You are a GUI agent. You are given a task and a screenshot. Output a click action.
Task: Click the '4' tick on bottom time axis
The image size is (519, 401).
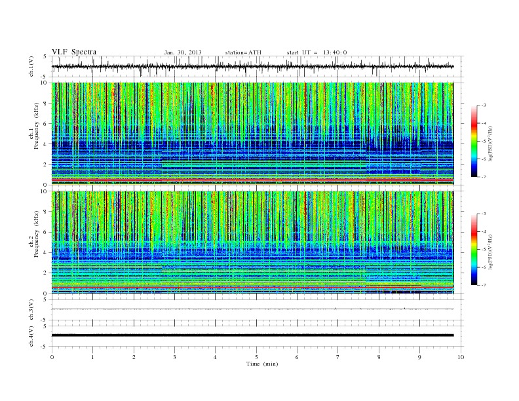pos(216,357)
